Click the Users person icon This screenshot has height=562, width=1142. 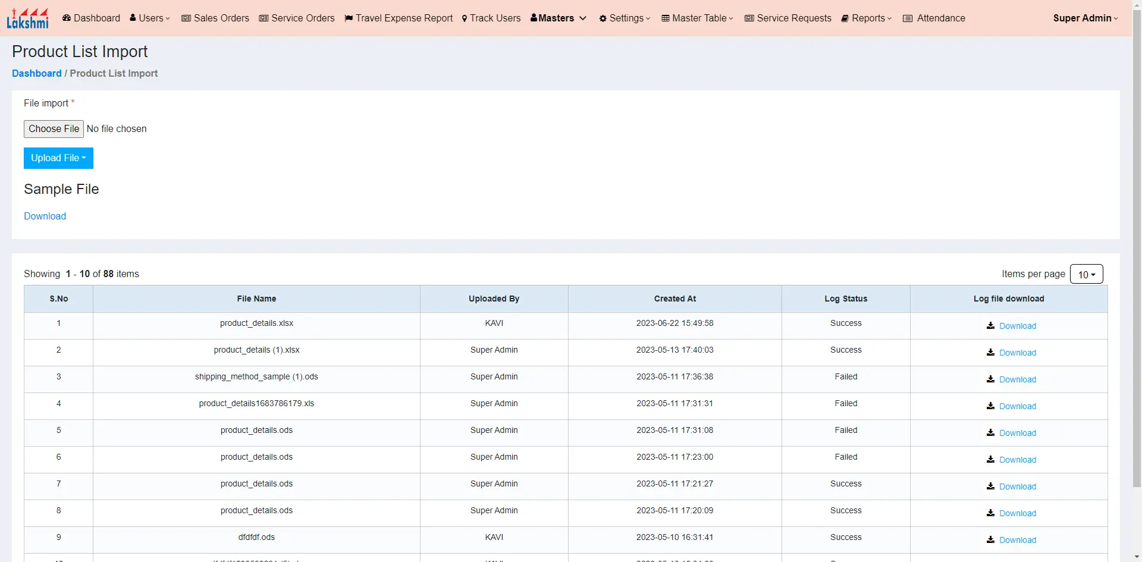133,18
